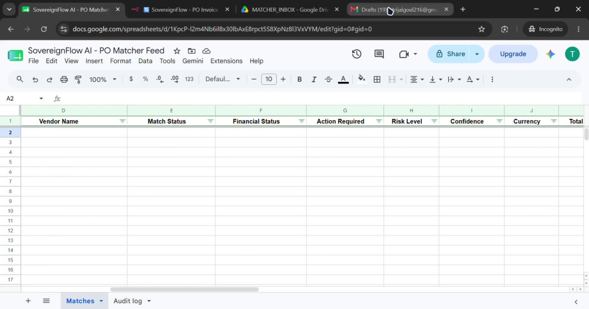Star this spreadsheet

(x=177, y=51)
